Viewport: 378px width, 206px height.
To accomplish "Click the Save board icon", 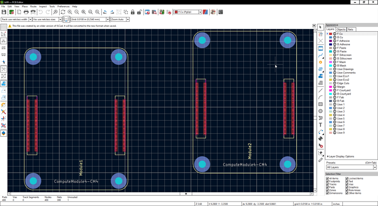I will [4, 12].
